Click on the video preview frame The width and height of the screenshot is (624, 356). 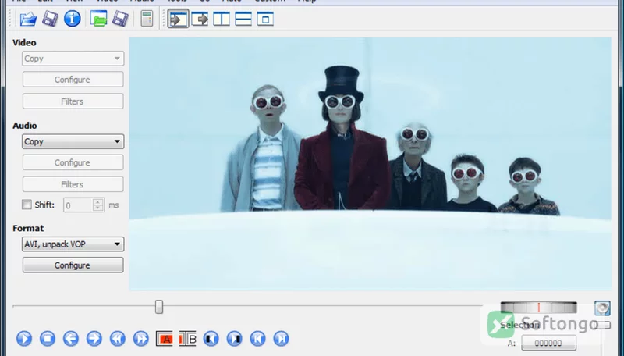click(370, 164)
